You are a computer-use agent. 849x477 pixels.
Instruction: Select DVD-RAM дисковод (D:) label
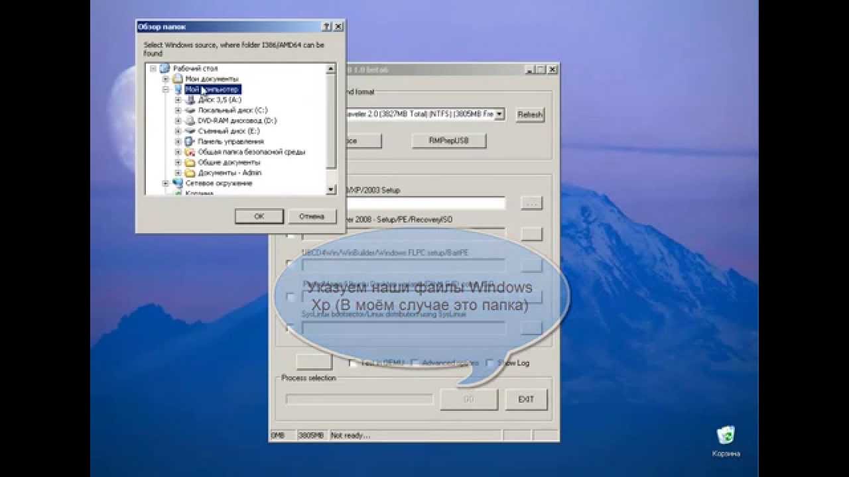tap(237, 121)
